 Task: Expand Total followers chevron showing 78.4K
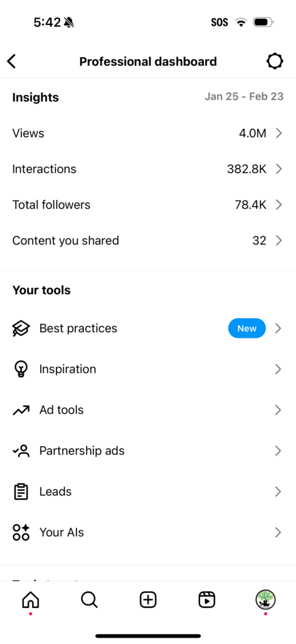[x=279, y=204]
